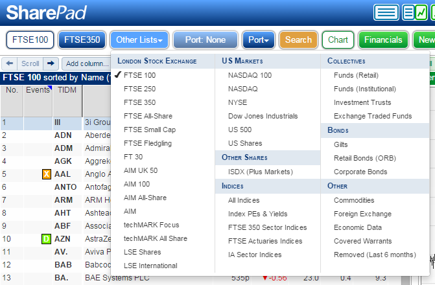Screen dimensions: 435x285
Task: Select FTSE 350 in London Stock Exchange
Action: pyautogui.click(x=139, y=102)
